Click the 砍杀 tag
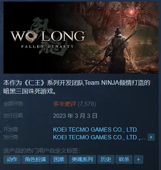The image size is (161, 170). coord(124,159)
